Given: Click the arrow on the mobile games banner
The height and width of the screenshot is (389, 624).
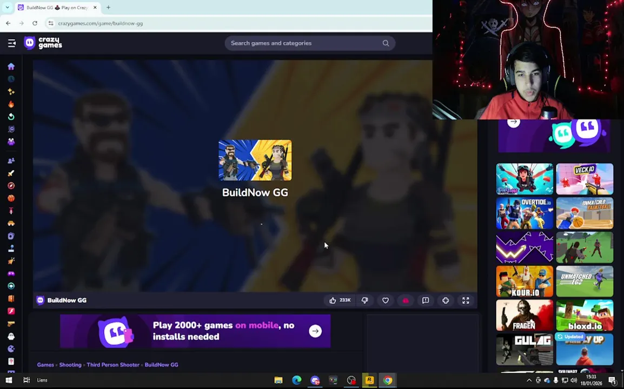Looking at the screenshot, I should [x=315, y=331].
